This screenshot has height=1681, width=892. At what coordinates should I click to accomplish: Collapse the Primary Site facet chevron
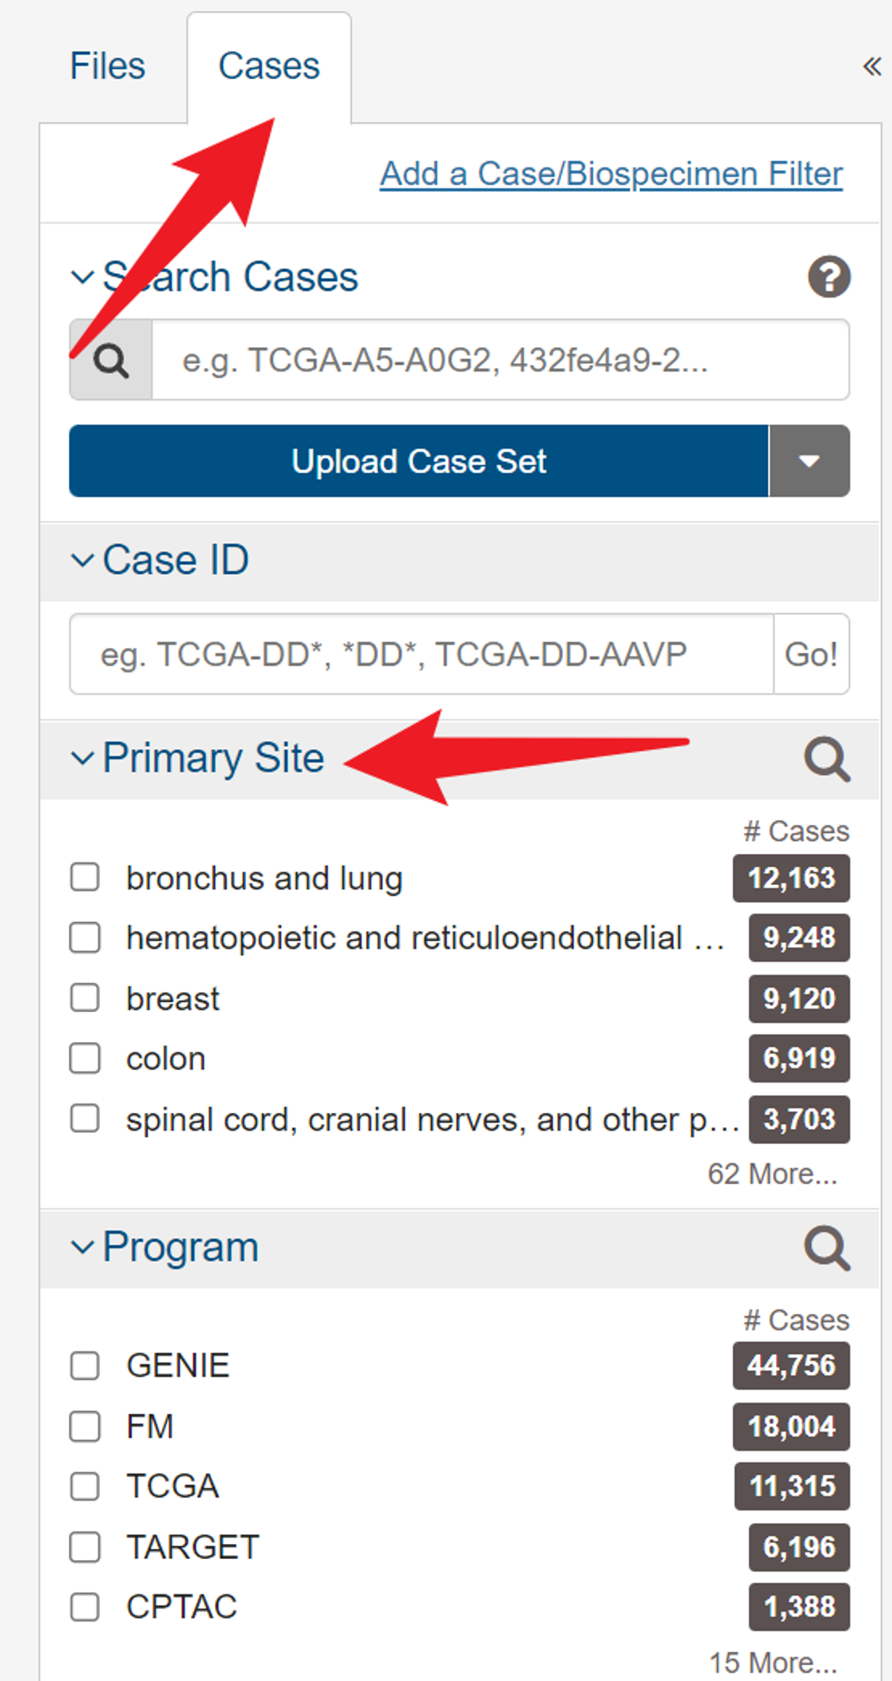pos(82,758)
